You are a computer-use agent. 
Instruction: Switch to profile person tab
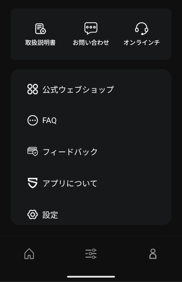tap(153, 254)
